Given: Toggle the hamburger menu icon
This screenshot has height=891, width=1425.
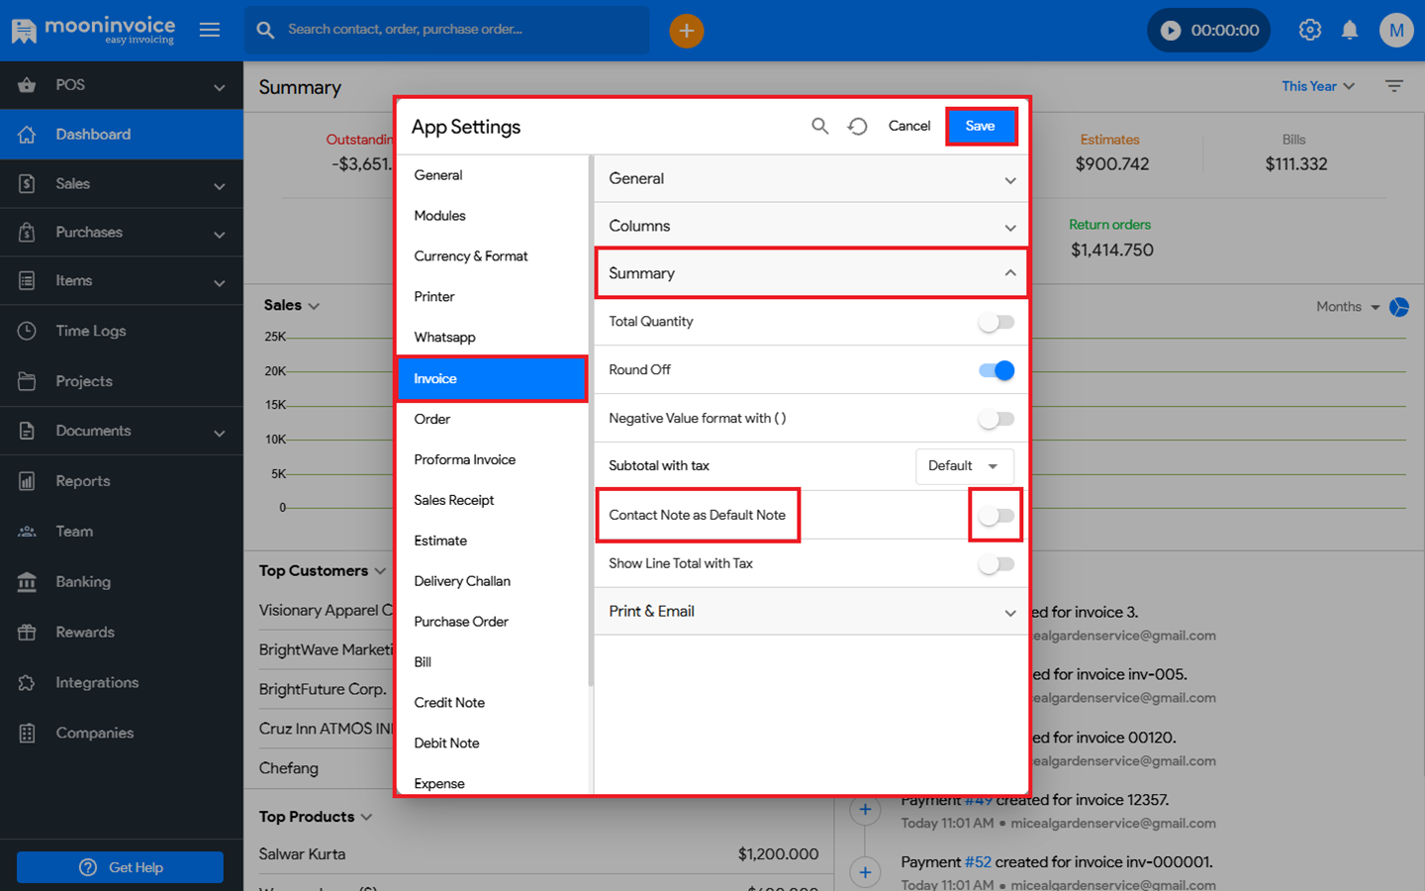Looking at the screenshot, I should 210,31.
